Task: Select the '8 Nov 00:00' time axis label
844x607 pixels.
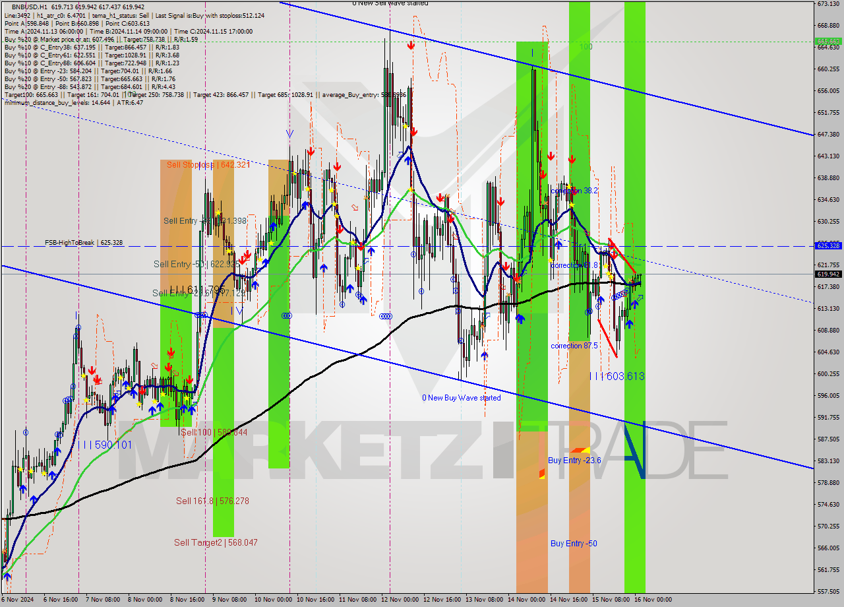Action: tap(144, 600)
